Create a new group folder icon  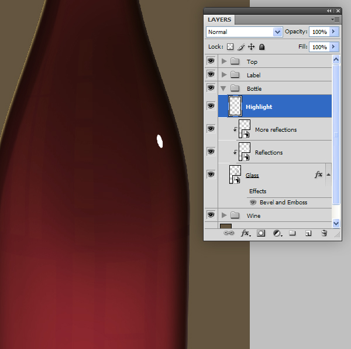pos(292,233)
